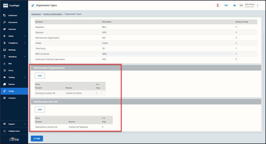Click the chain link icon in header
The height and width of the screenshot is (144, 266).
[226, 5]
